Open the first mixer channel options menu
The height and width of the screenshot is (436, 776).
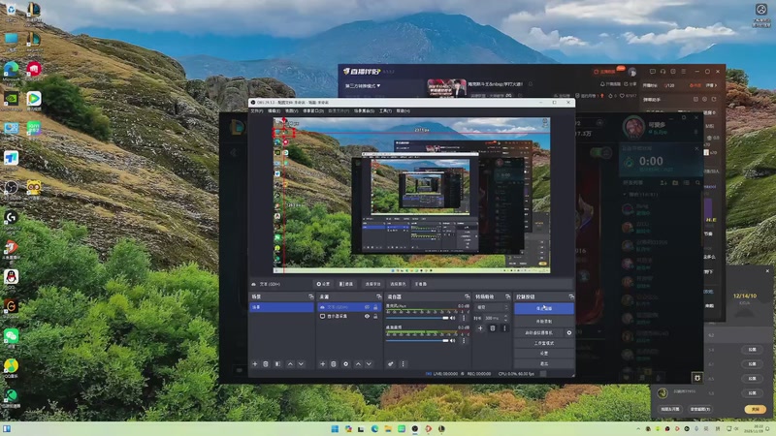coord(466,317)
